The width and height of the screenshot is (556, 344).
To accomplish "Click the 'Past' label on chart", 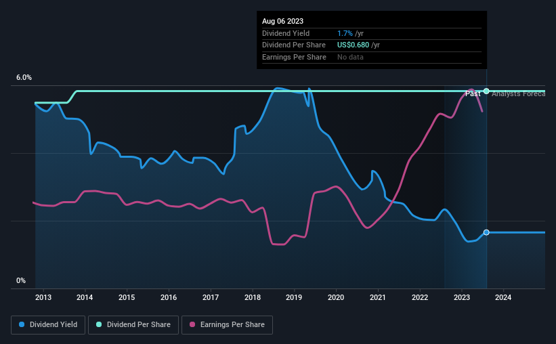I will click(x=473, y=93).
